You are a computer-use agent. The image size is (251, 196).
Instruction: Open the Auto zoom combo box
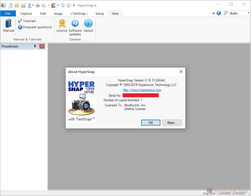240,13
